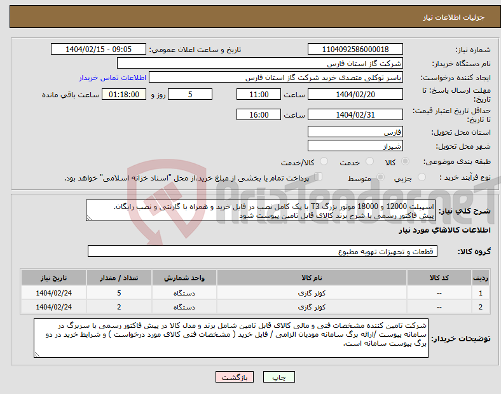Click the response deadline date 1404/02/20

pyautogui.click(x=355, y=94)
